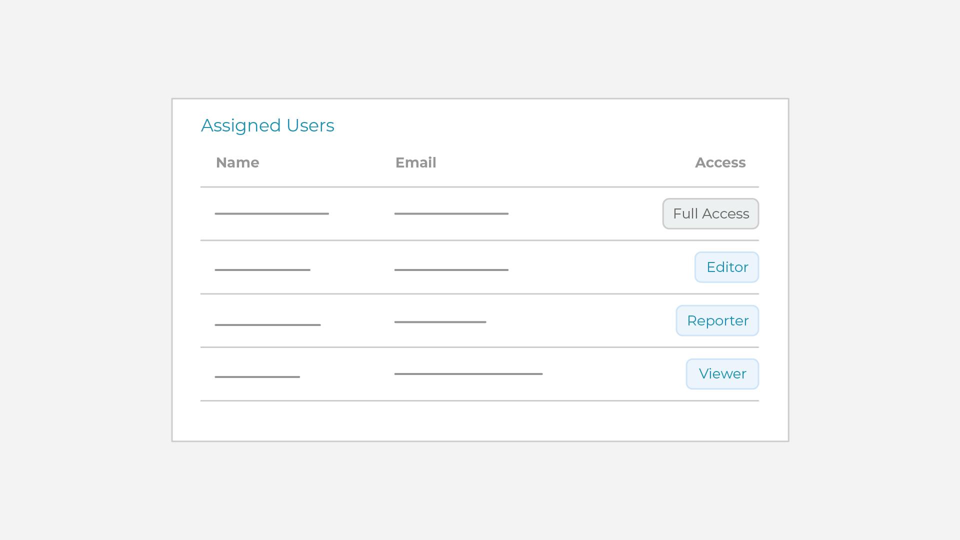Click the Assigned Users heading
The height and width of the screenshot is (540, 960).
pos(267,125)
